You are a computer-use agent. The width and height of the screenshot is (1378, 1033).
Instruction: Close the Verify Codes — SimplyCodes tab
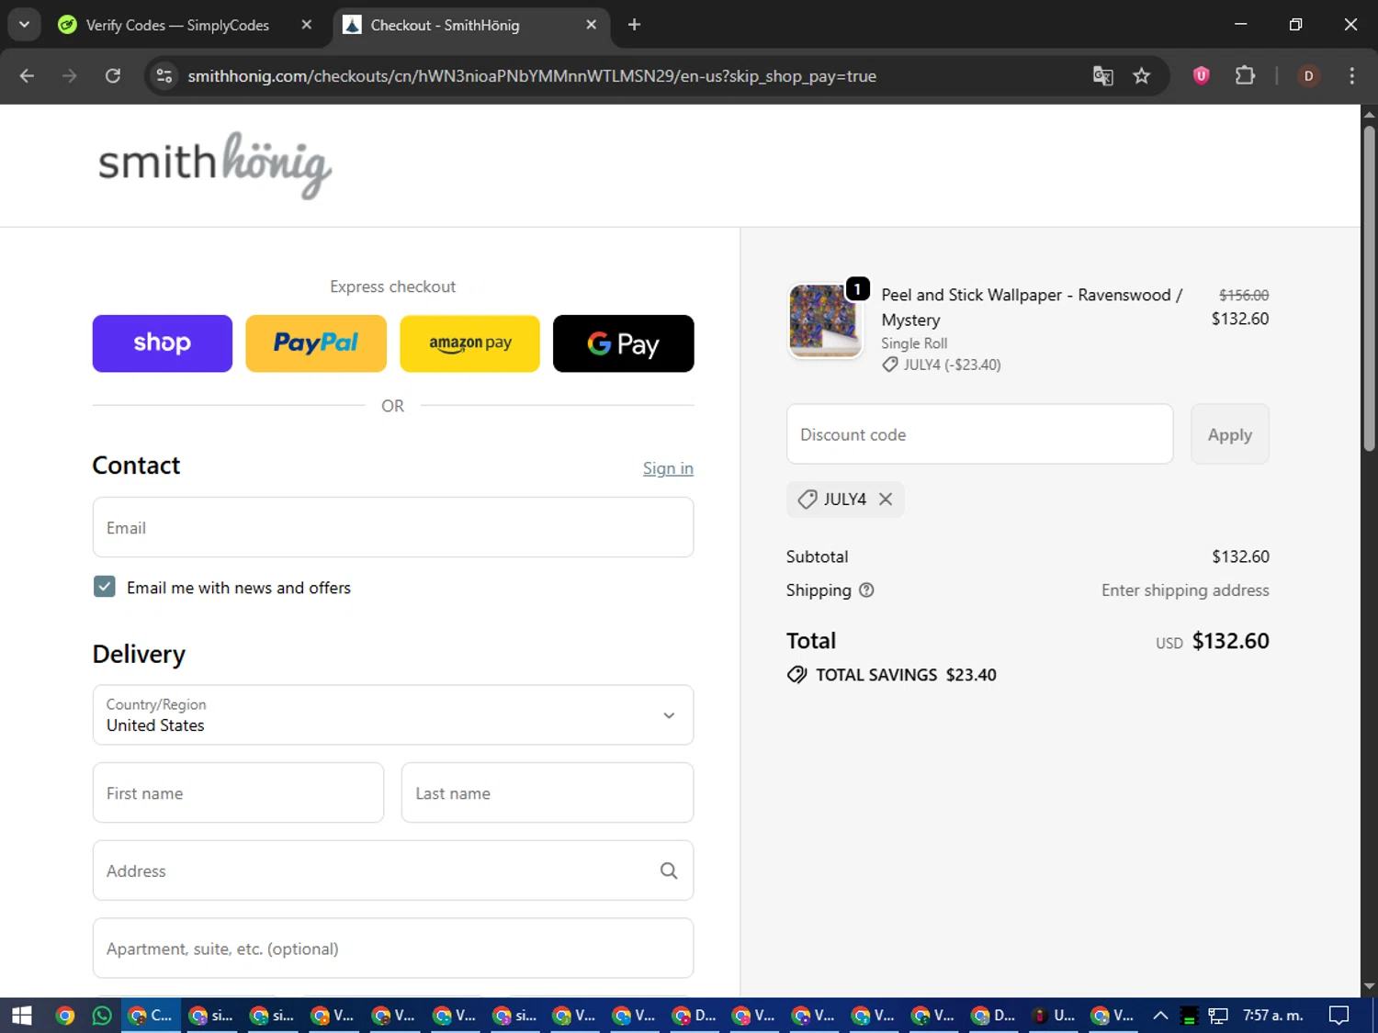[307, 25]
